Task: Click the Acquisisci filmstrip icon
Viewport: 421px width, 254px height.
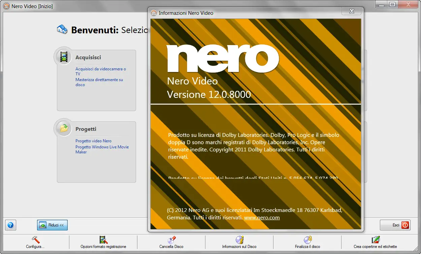Action: point(64,57)
